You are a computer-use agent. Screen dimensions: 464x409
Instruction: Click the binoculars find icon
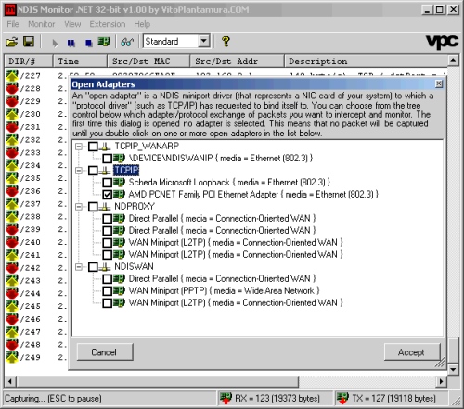127,42
